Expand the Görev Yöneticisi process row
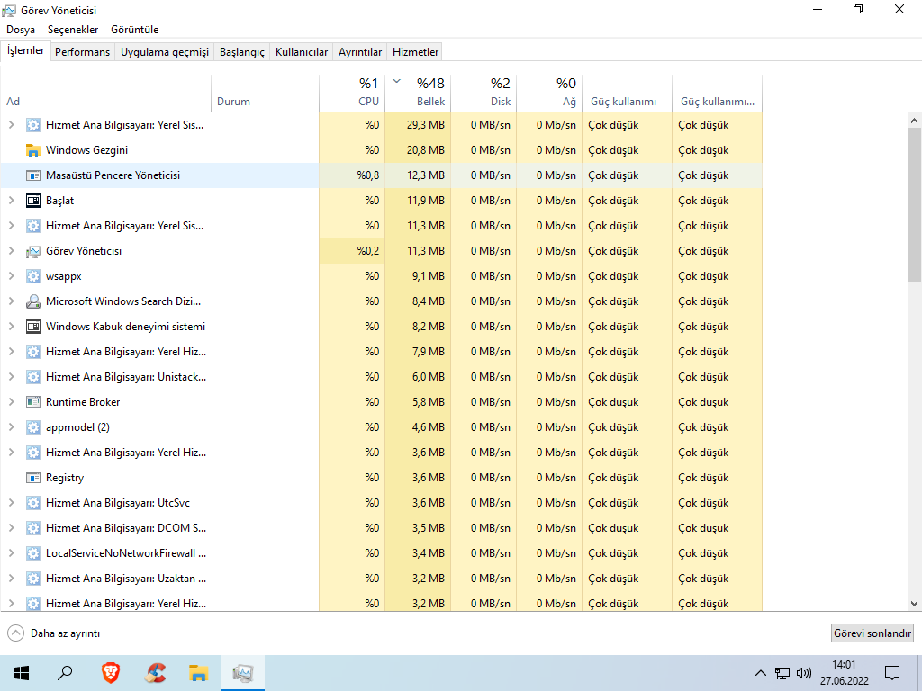The width and height of the screenshot is (922, 691). (11, 251)
